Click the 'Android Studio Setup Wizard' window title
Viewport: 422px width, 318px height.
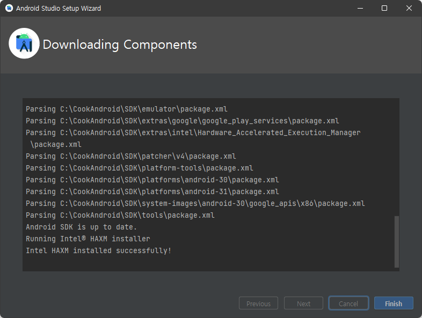(59, 9)
